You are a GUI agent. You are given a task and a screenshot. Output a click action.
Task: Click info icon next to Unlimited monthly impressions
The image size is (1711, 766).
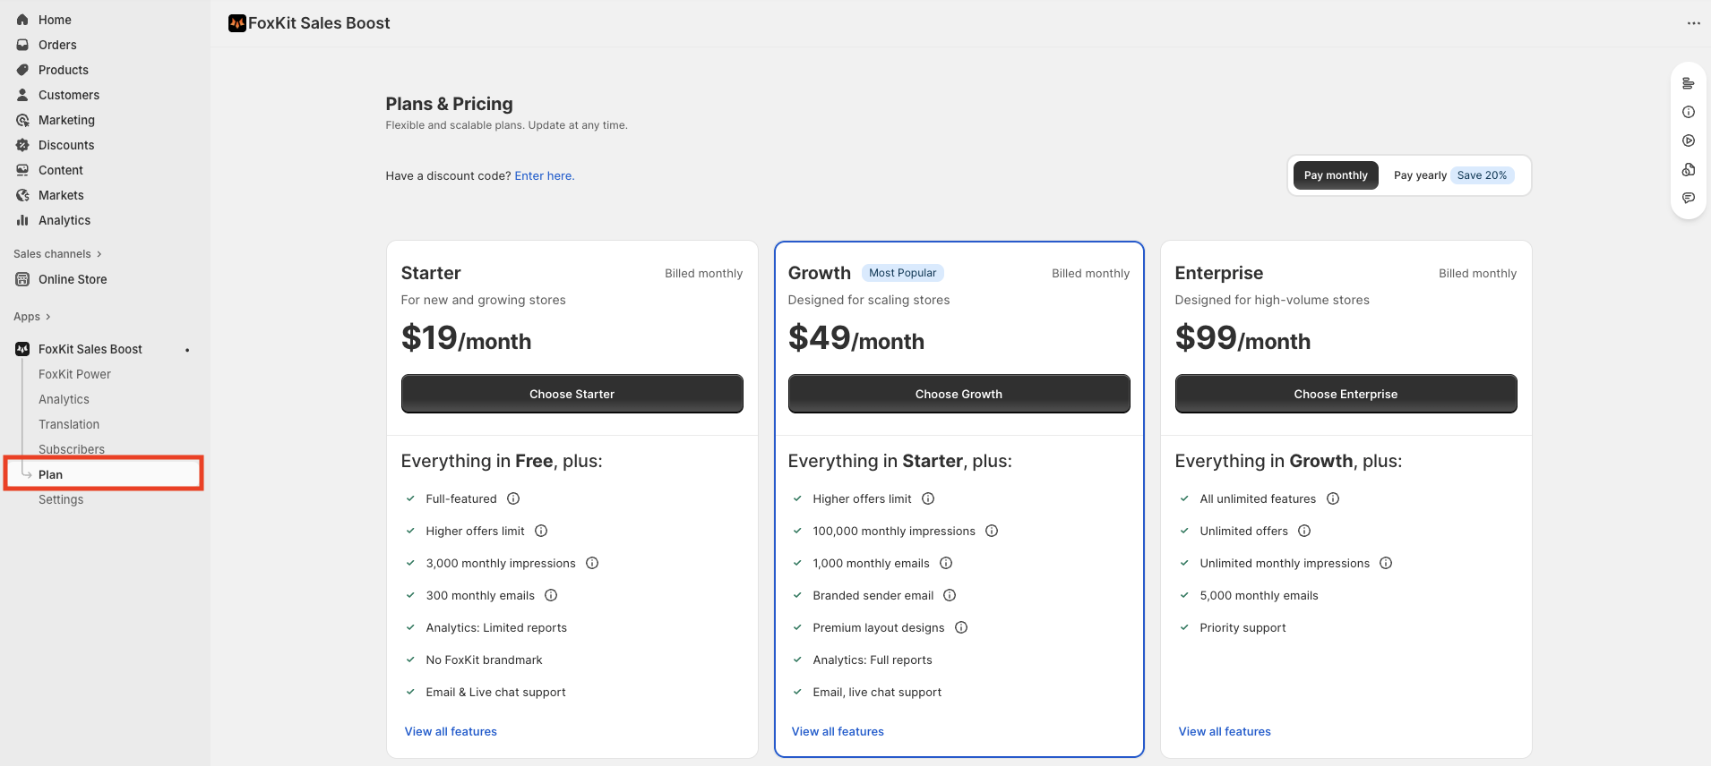tap(1386, 563)
